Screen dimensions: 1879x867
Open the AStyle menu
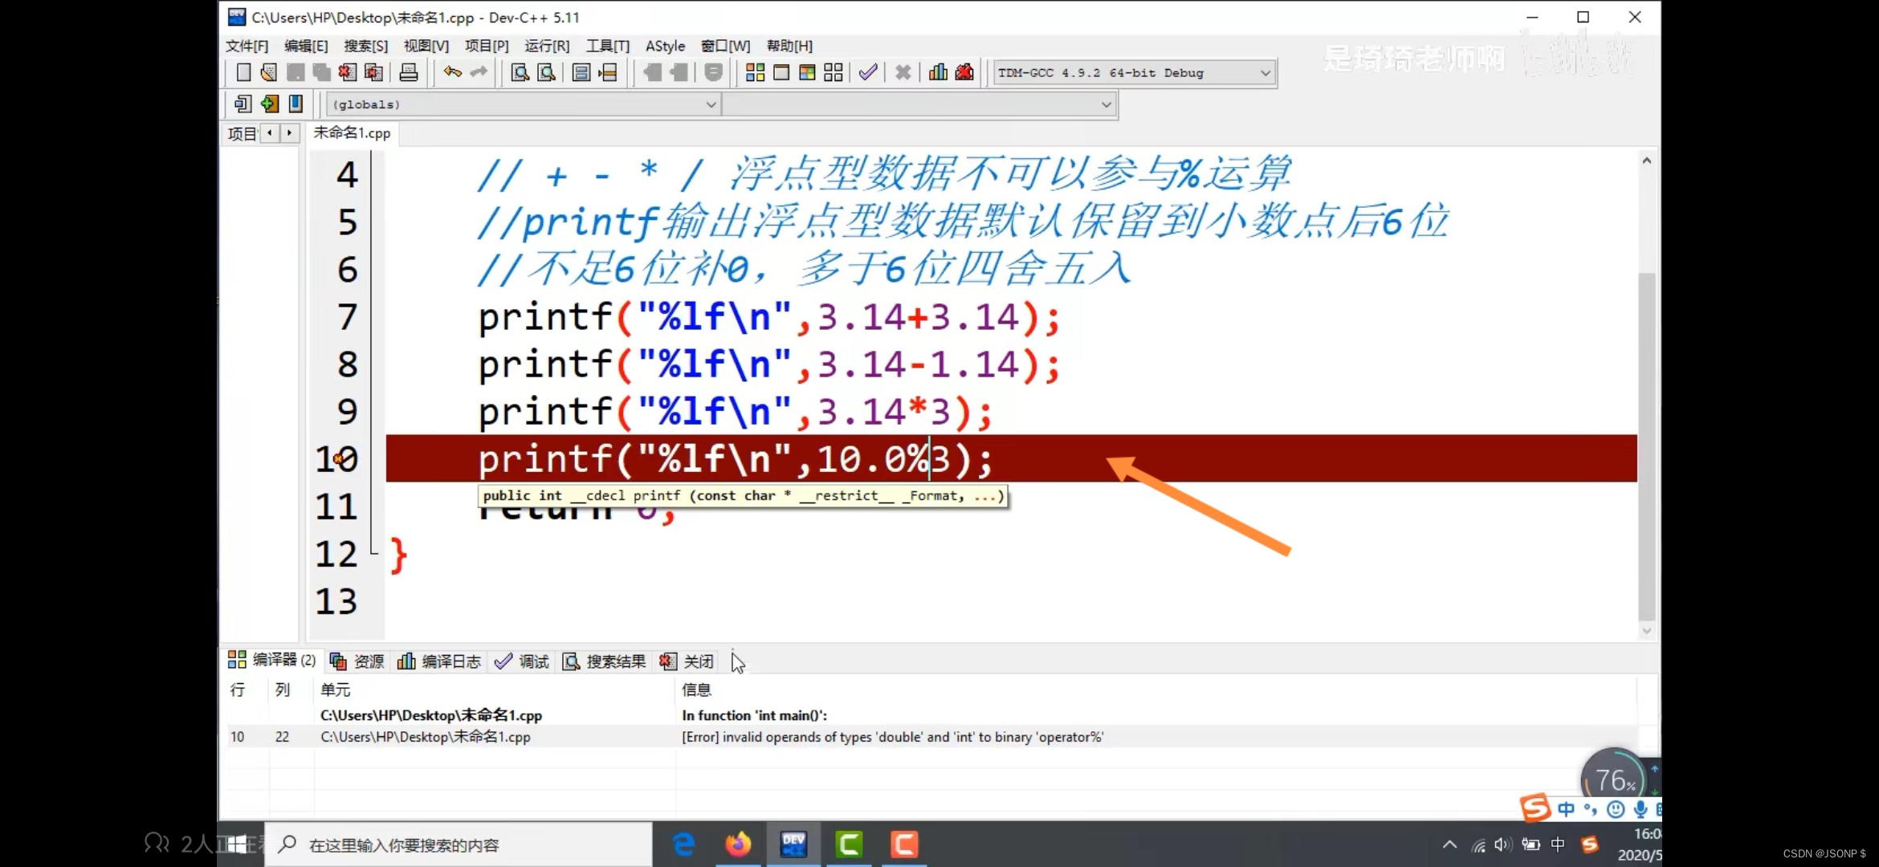point(665,46)
